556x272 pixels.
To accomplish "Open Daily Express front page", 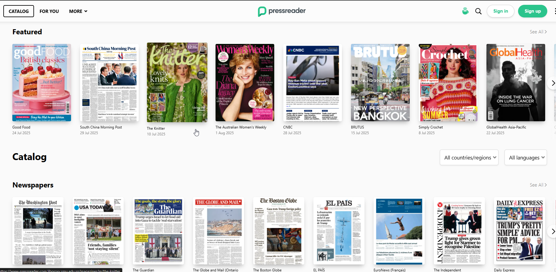I will (520, 231).
